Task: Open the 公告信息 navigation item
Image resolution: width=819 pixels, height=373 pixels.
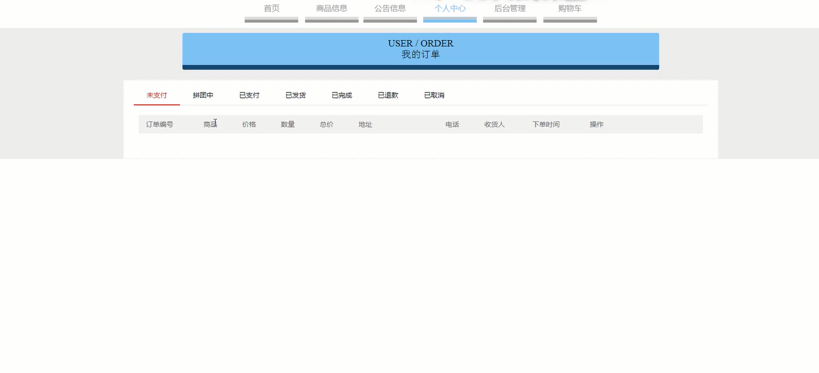Action: point(390,9)
